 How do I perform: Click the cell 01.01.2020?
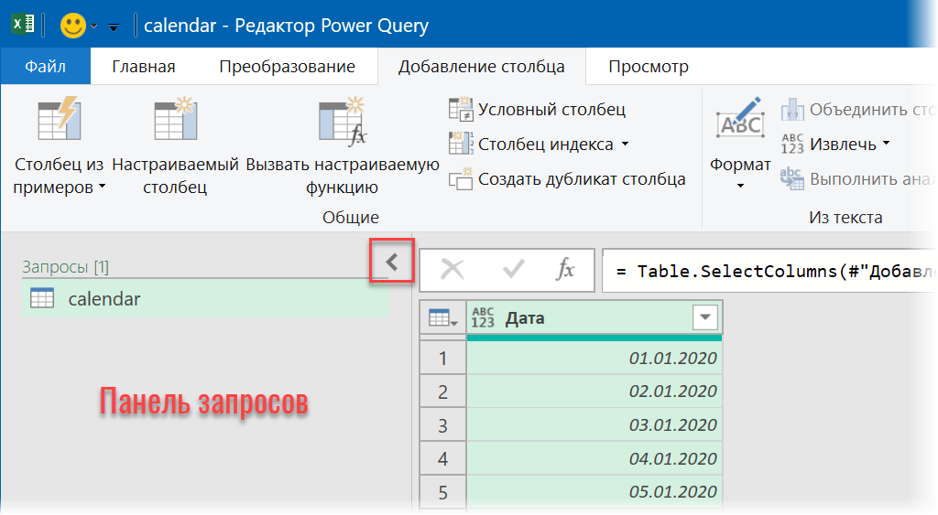594,358
